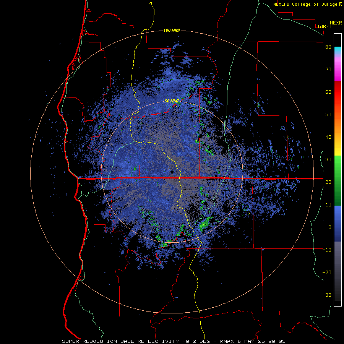Click the 50 value on the dBZ scale
This screenshot has width=344, height=344.
(328, 115)
